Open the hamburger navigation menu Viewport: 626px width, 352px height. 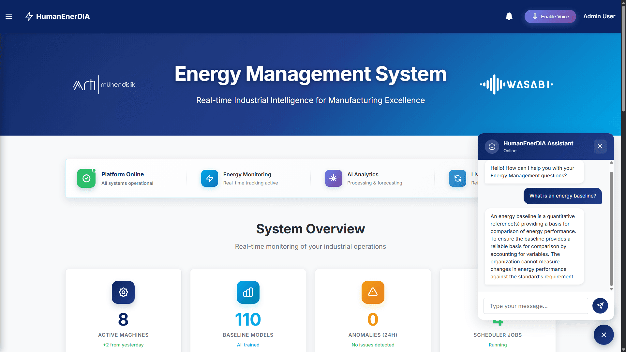[x=9, y=16]
